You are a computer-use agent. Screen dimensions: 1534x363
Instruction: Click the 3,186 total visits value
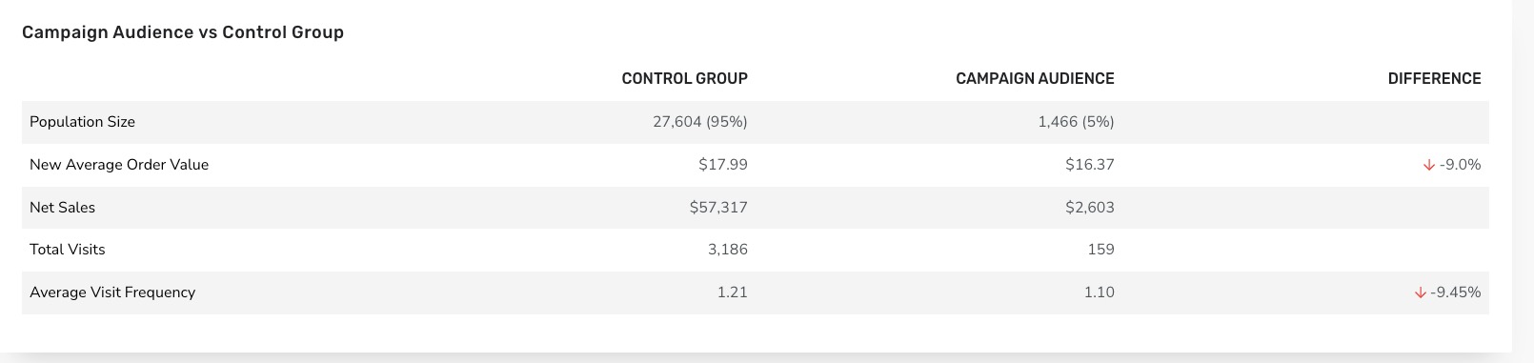click(728, 250)
